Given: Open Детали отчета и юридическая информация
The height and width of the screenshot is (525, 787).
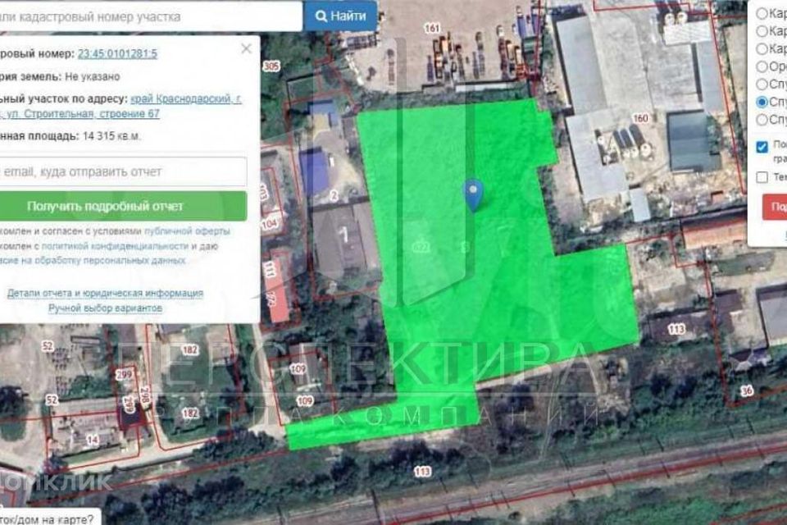Looking at the screenshot, I should (105, 293).
